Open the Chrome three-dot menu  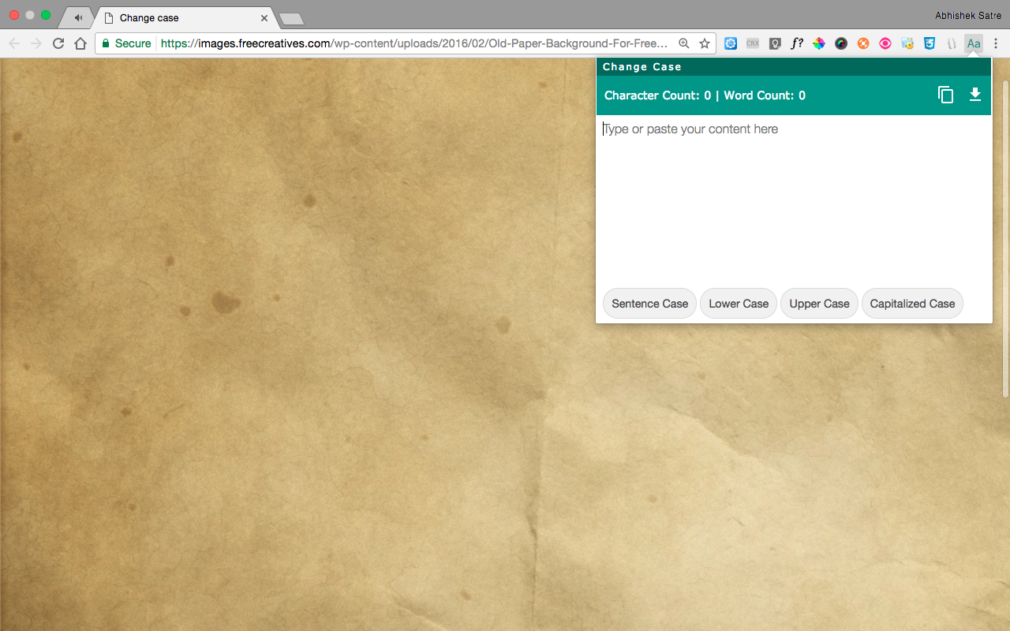click(x=996, y=43)
